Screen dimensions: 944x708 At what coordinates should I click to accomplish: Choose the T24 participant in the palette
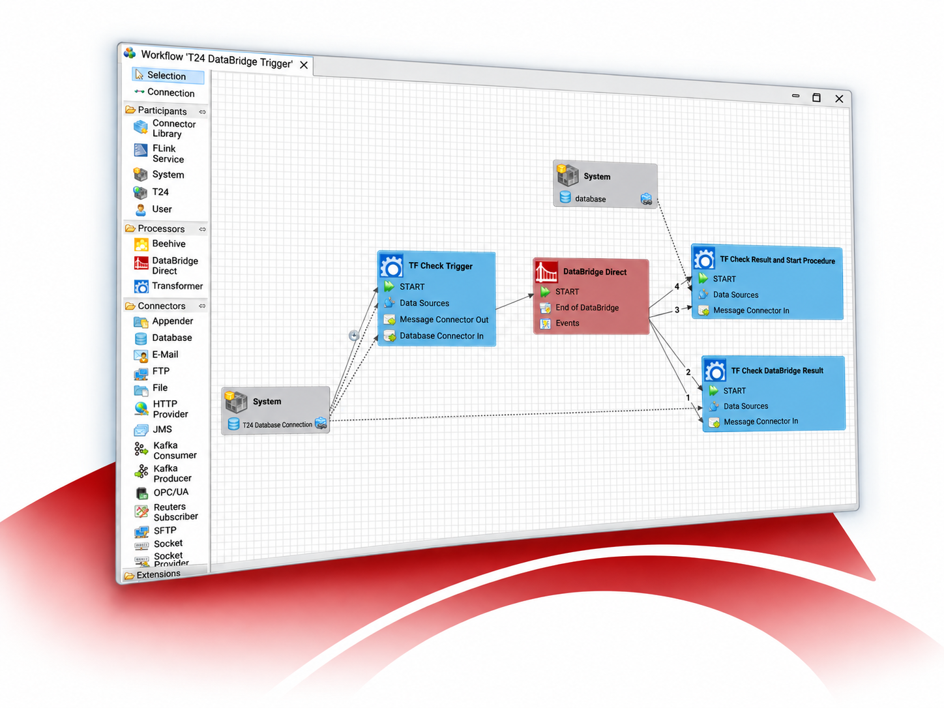click(151, 192)
